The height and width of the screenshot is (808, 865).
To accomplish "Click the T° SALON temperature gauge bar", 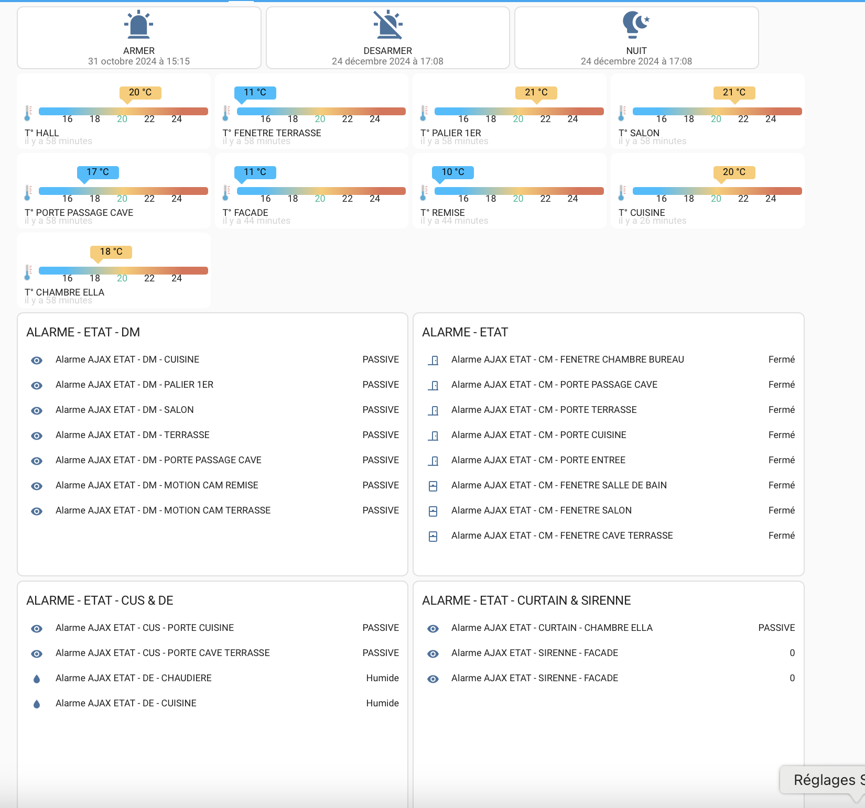I will [x=717, y=111].
